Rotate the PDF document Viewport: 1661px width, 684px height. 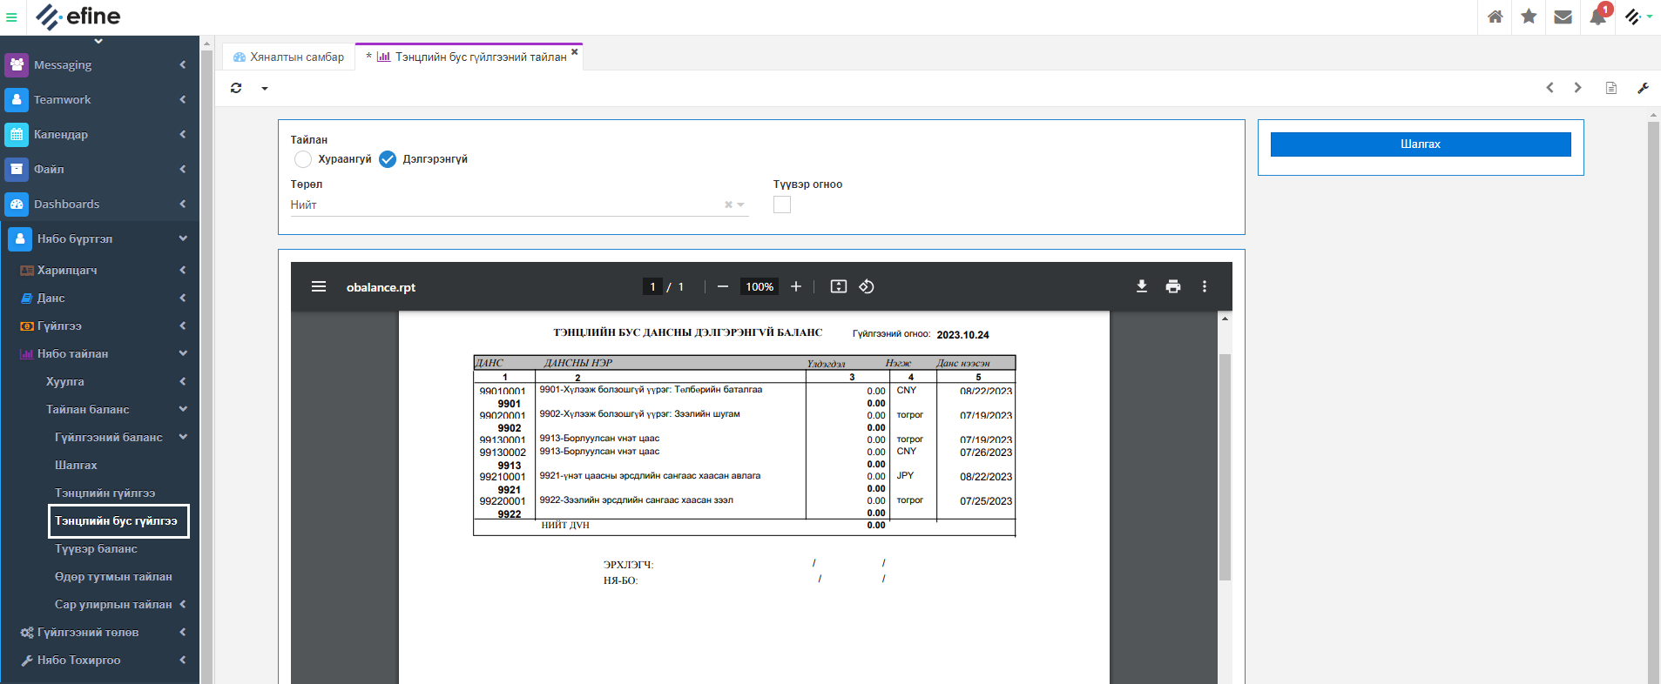click(867, 286)
